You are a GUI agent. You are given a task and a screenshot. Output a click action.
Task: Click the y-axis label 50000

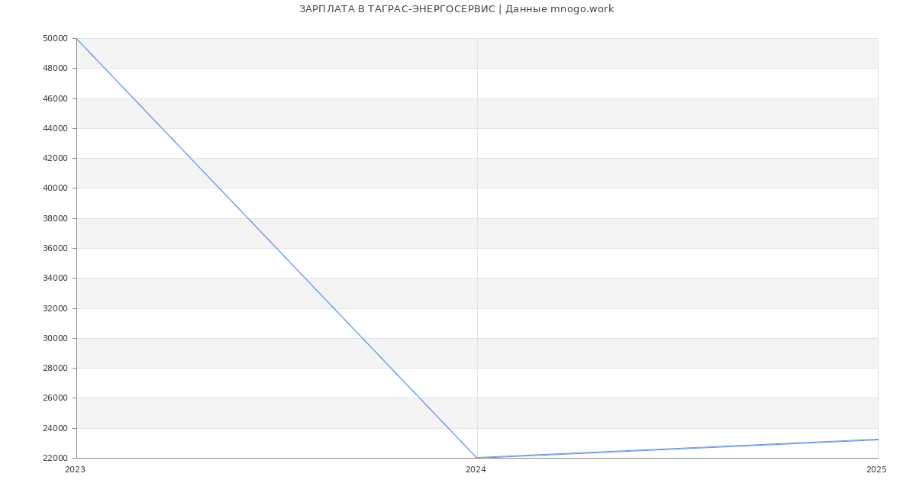56,38
